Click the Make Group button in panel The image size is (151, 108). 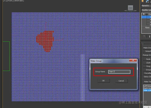[x=147, y=48]
